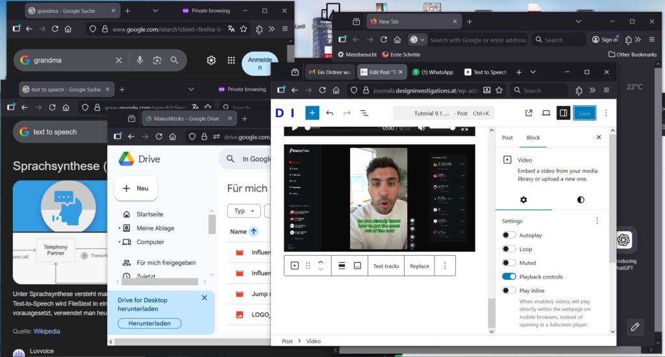Turn on the Loop toggle
This screenshot has height=357, width=665.
click(x=509, y=249)
